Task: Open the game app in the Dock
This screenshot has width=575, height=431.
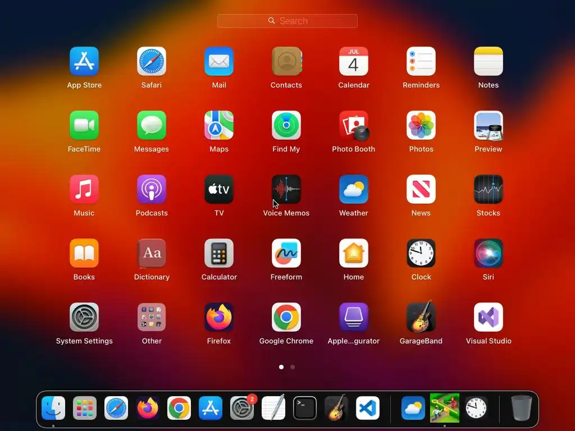Action: pyautogui.click(x=445, y=408)
